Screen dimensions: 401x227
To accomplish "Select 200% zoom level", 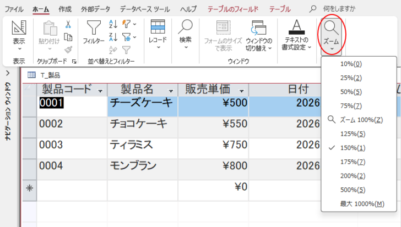I will (x=359, y=176).
